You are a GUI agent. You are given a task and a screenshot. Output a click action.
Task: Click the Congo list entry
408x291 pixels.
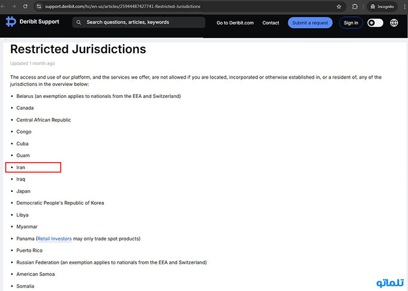coord(24,132)
